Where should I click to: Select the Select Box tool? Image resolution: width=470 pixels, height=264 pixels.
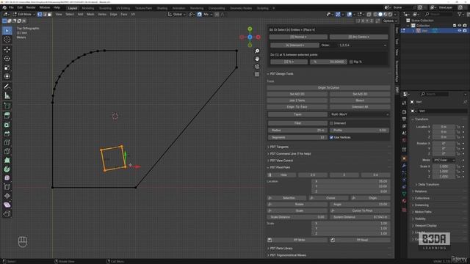7,31
